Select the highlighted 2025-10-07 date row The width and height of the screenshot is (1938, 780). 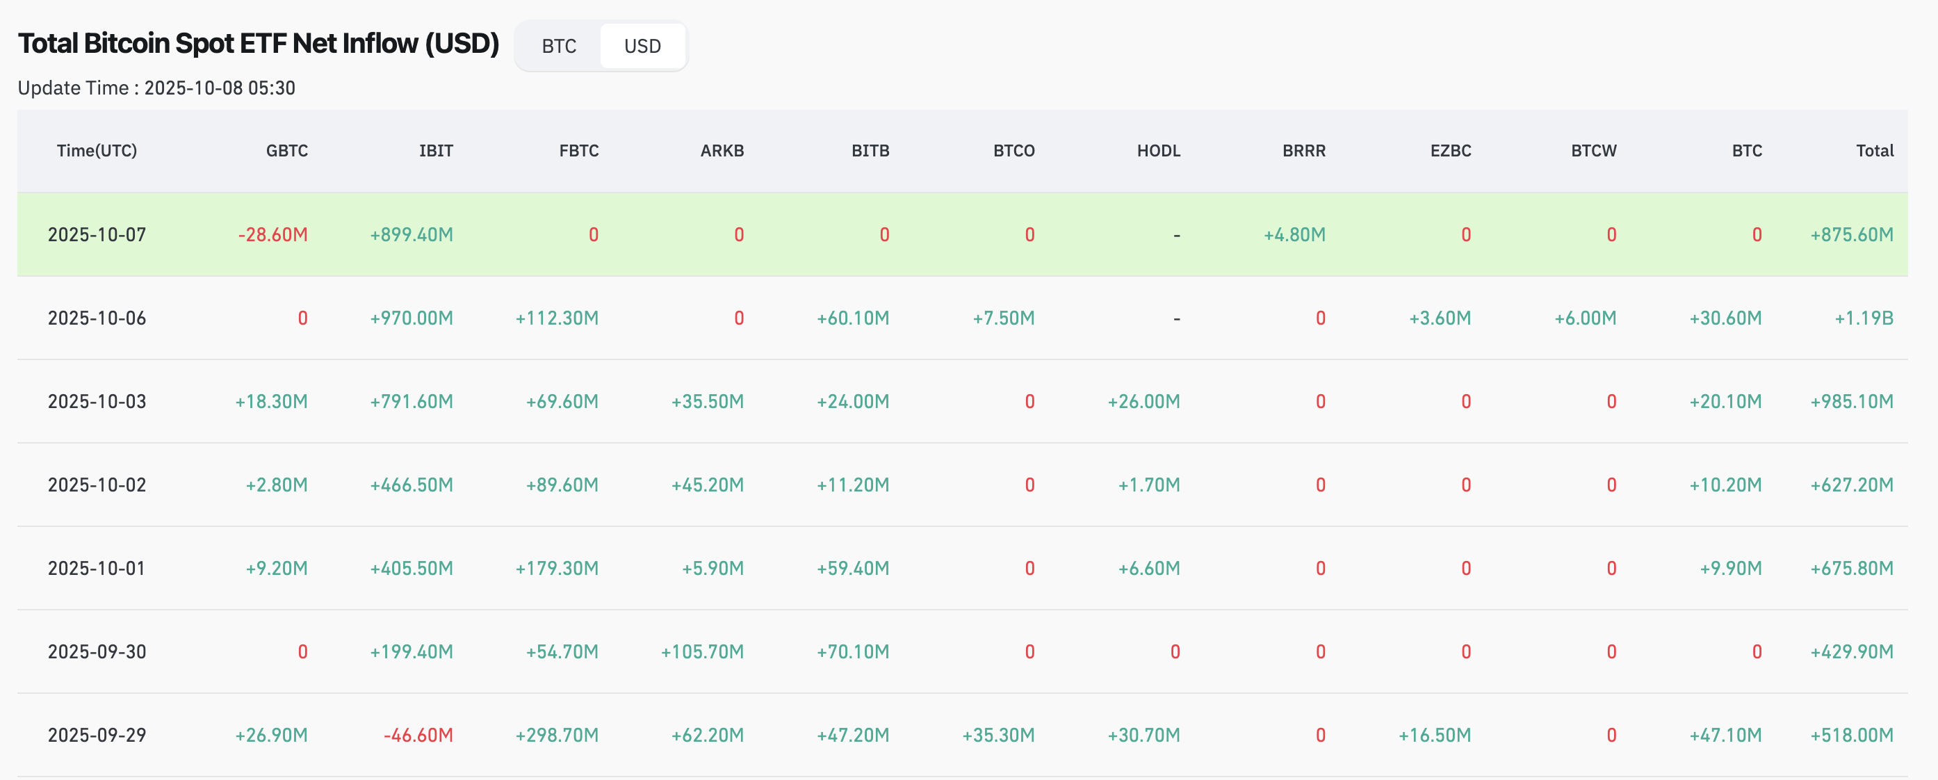point(97,235)
